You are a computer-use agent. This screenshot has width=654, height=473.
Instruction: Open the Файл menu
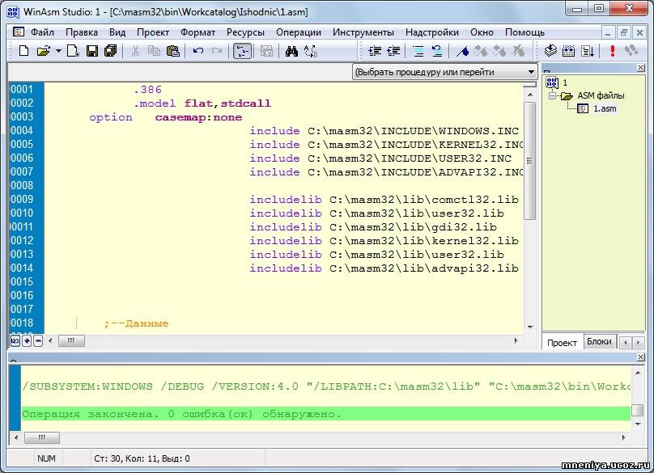pos(42,32)
